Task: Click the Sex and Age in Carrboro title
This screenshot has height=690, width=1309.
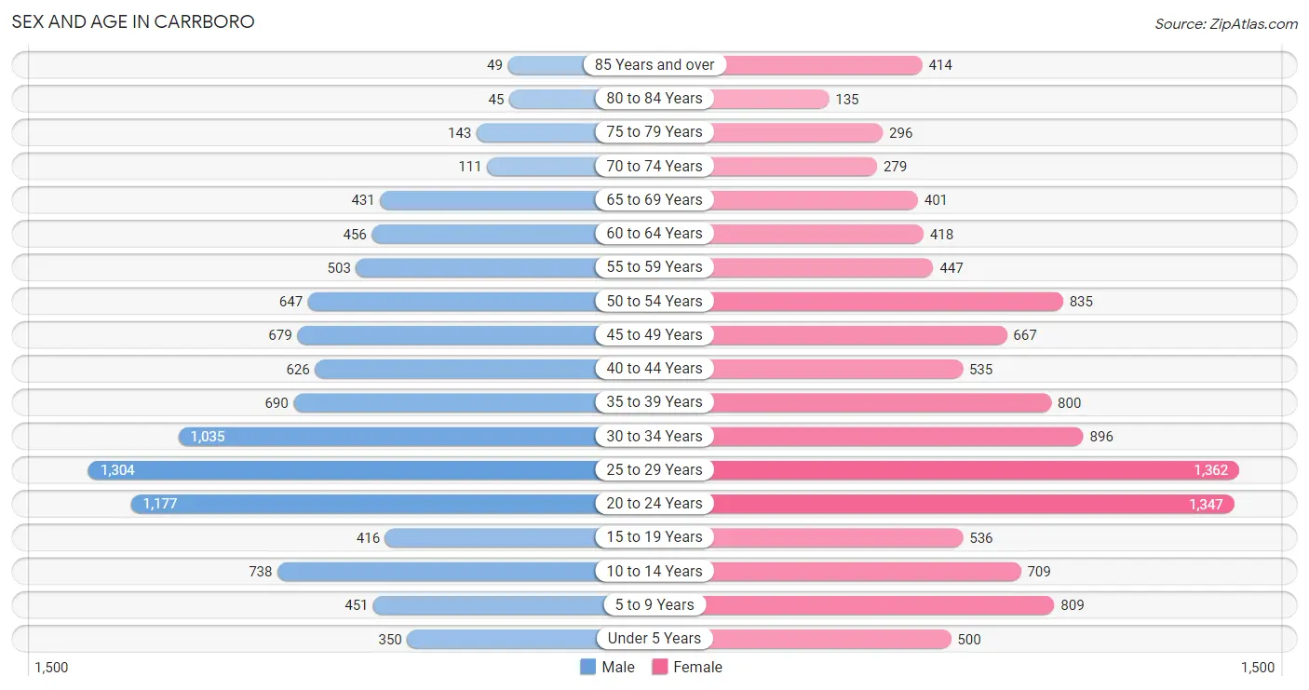Action: pos(133,21)
